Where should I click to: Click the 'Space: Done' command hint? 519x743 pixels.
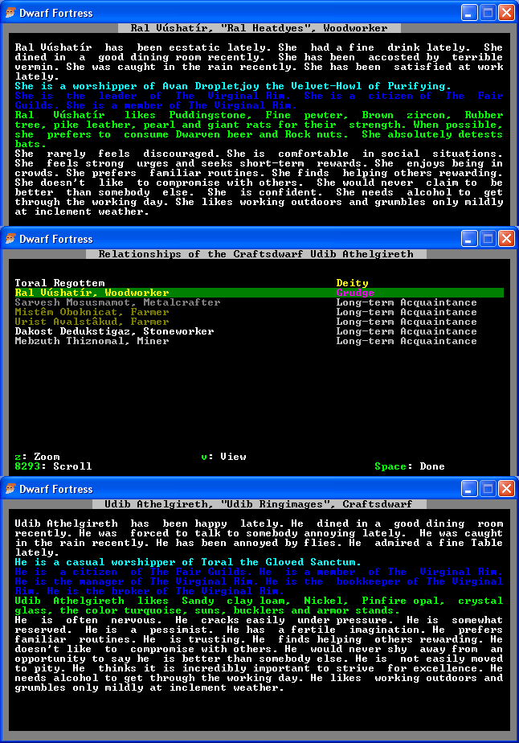coord(410,466)
